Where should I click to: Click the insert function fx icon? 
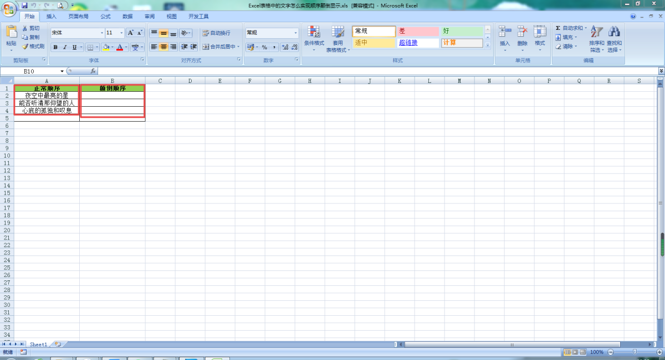[93, 71]
